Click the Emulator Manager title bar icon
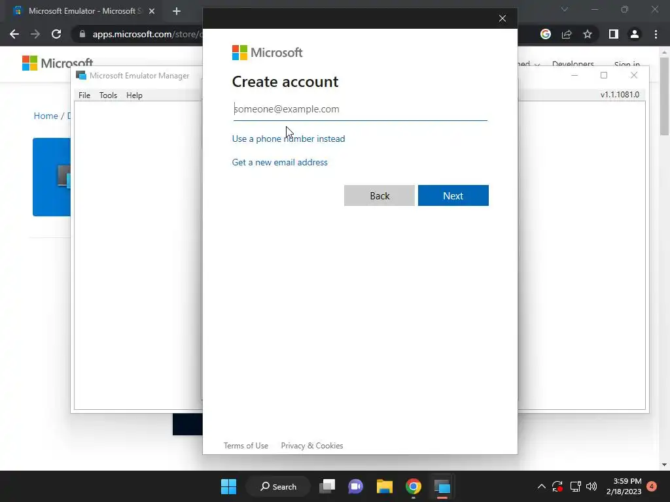Screen dimensions: 670x502 point(80,76)
